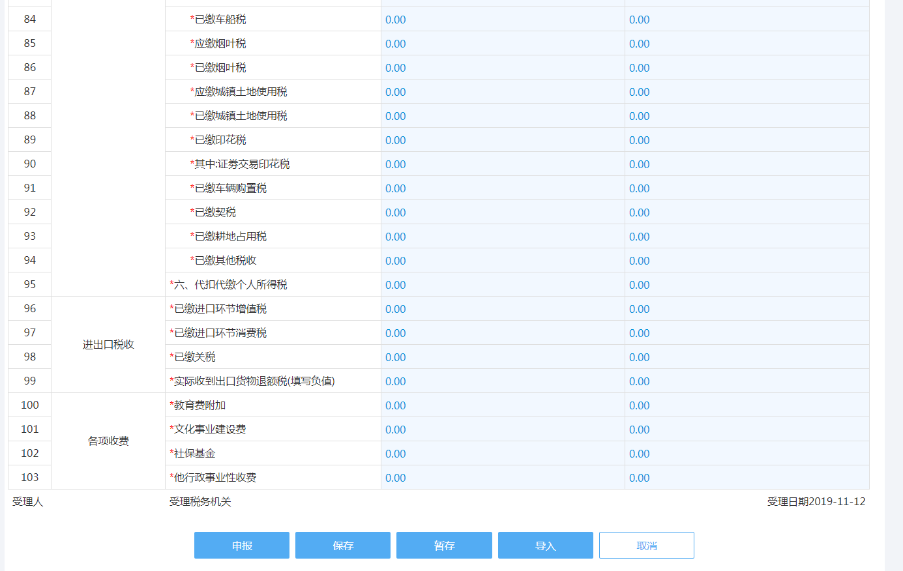Image resolution: width=903 pixels, height=571 pixels.
Task: Select row label 社保基金
Action: (192, 454)
